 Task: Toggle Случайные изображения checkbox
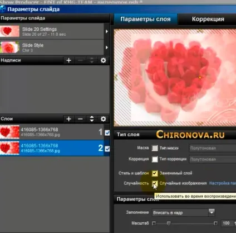coord(155,183)
